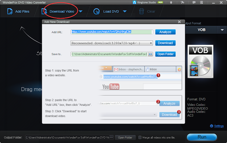Click Open Folder in the download dialog
Screen dimensions: 227x143
[165, 54]
